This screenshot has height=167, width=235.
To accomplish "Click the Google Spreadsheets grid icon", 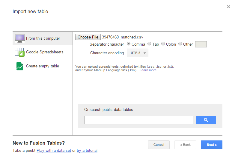I will (x=20, y=52).
